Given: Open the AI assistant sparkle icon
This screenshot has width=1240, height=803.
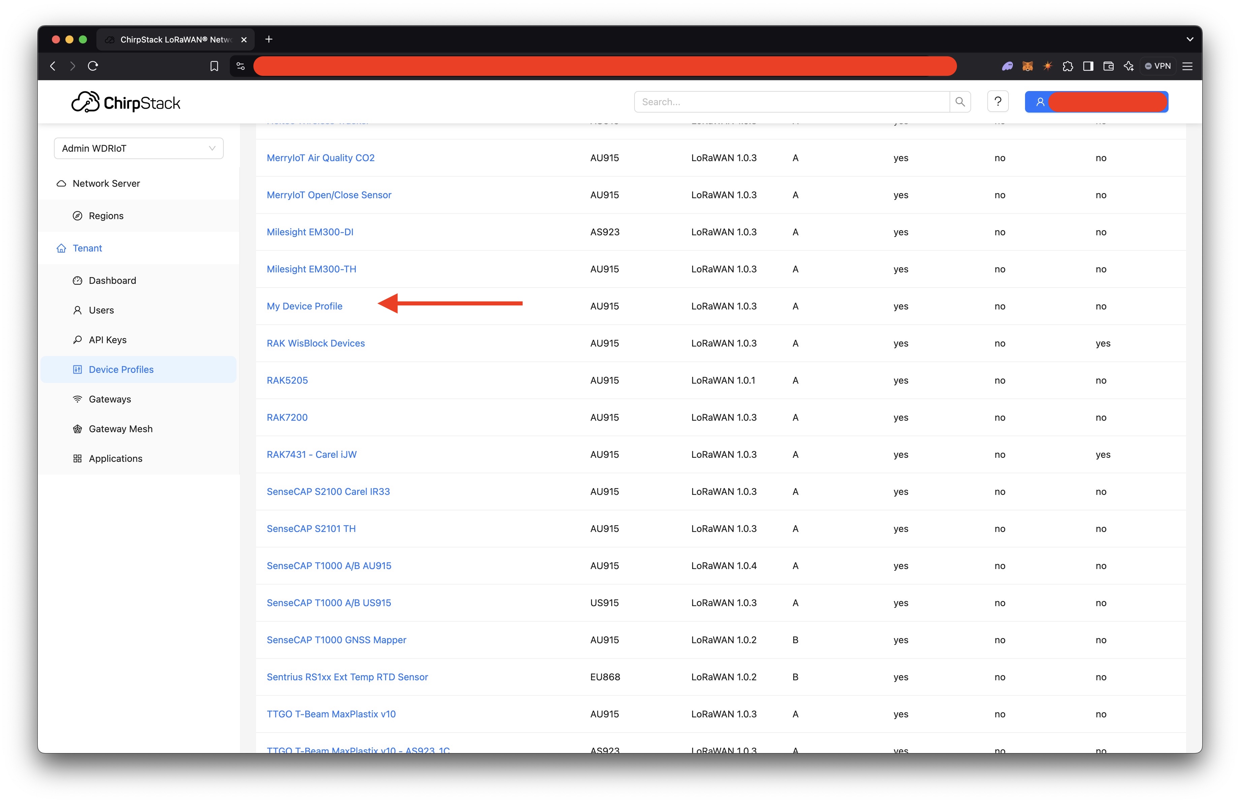Looking at the screenshot, I should click(x=1128, y=66).
